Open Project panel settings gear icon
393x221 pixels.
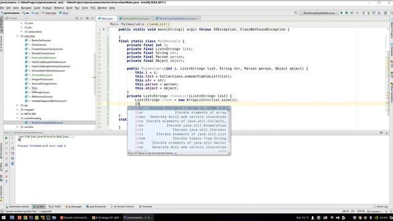[87, 18]
